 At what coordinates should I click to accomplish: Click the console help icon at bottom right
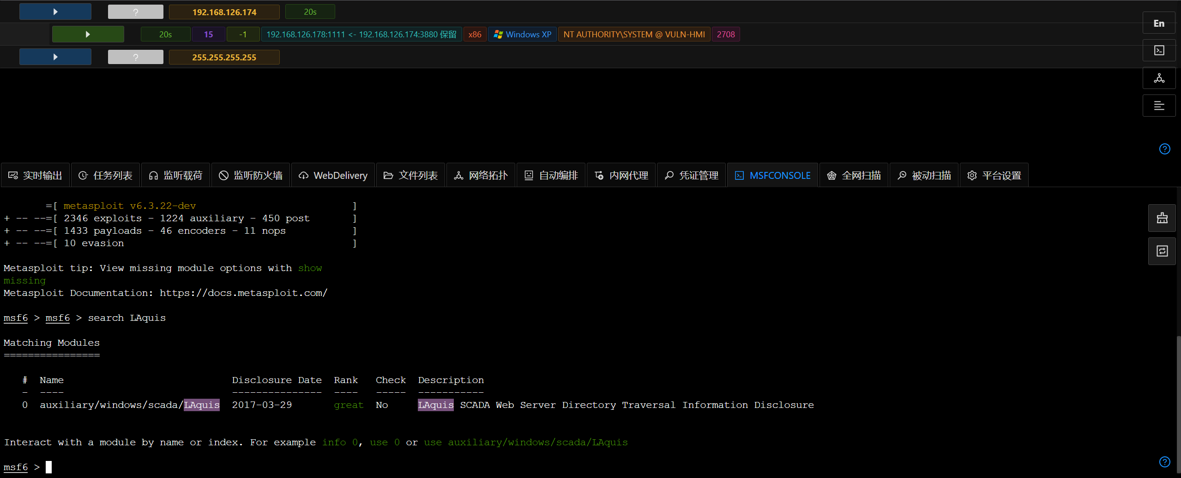(x=1164, y=462)
